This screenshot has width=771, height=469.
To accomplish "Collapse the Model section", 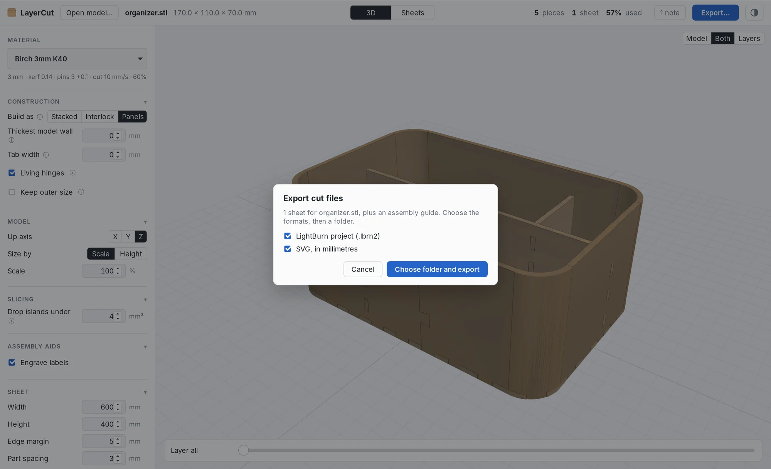I will [145, 222].
